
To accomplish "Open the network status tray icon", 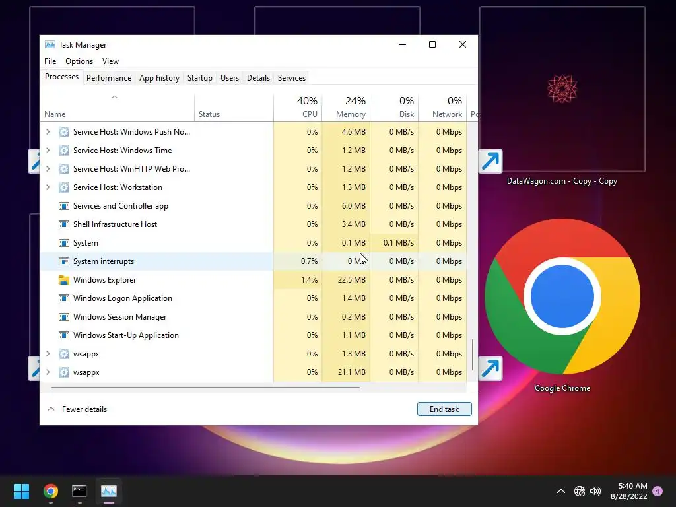I will pos(580,491).
